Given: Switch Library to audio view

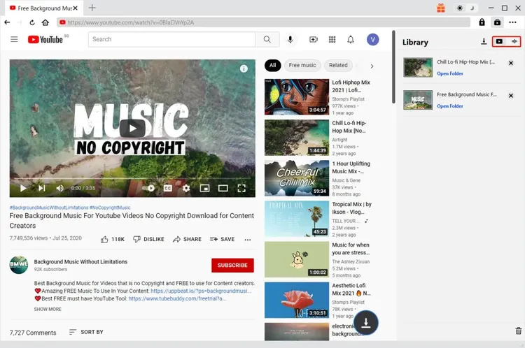Looking at the screenshot, I should tap(514, 42).
